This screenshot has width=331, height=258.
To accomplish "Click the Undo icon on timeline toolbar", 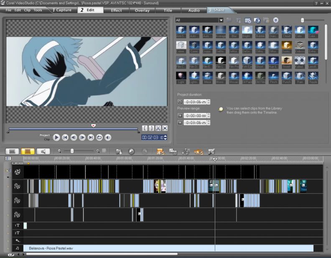I will (x=132, y=151).
